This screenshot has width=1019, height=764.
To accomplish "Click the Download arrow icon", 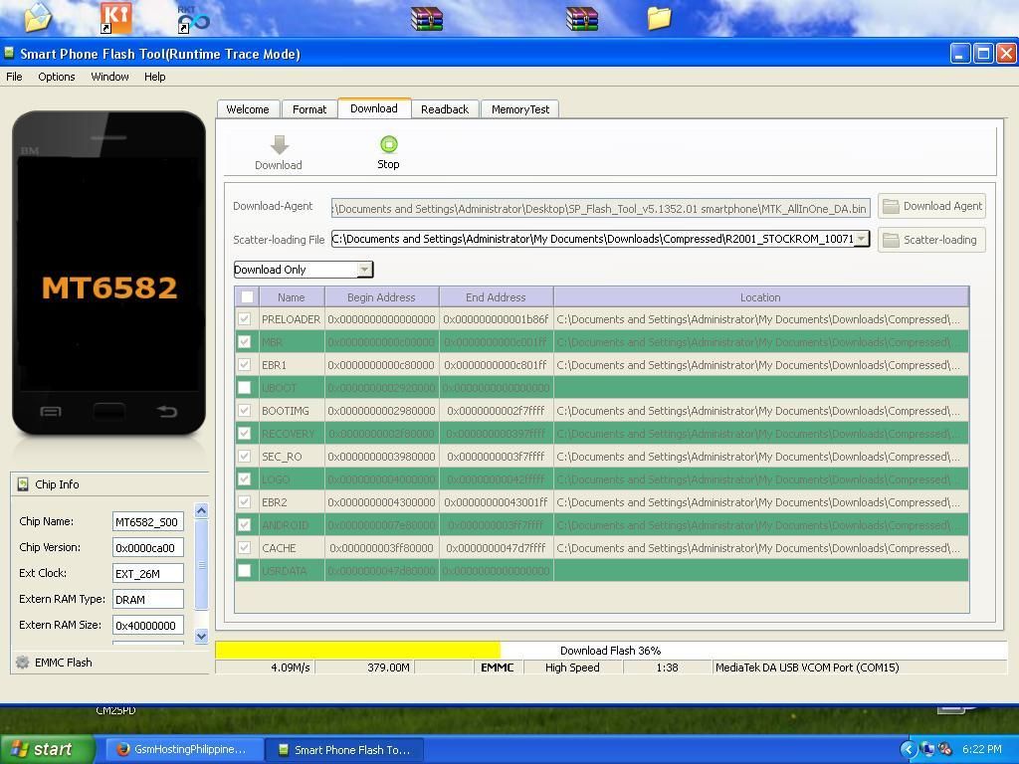I will pos(280,144).
